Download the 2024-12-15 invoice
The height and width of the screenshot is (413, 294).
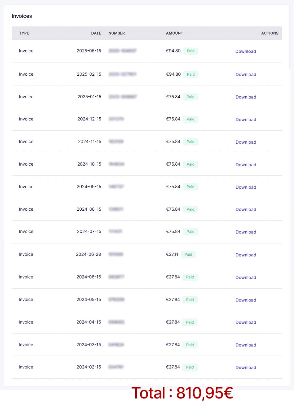pyautogui.click(x=246, y=120)
